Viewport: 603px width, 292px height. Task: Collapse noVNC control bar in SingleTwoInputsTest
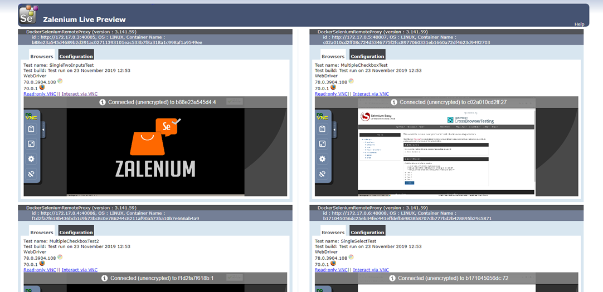[43, 130]
